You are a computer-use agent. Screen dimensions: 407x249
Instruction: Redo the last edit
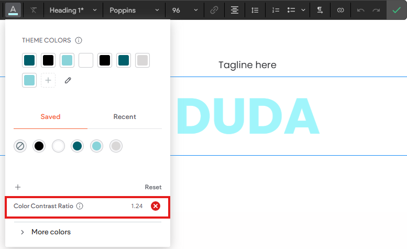click(x=376, y=10)
